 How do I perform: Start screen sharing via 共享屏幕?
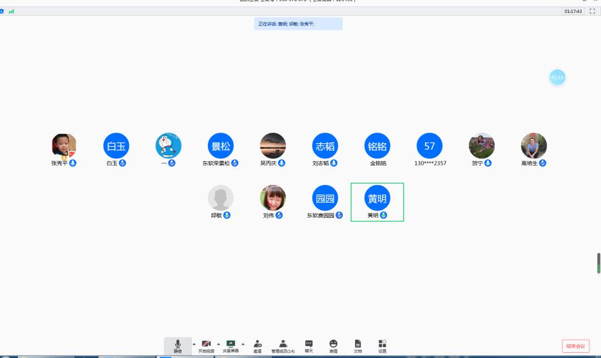[231, 346]
